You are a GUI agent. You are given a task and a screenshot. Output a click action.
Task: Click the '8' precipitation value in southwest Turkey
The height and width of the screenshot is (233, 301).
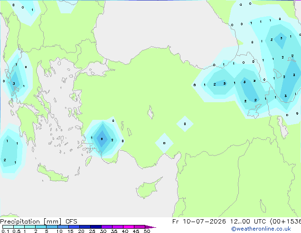click(x=102, y=139)
